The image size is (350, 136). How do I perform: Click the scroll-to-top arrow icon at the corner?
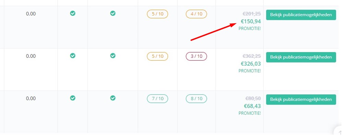[340, 132]
